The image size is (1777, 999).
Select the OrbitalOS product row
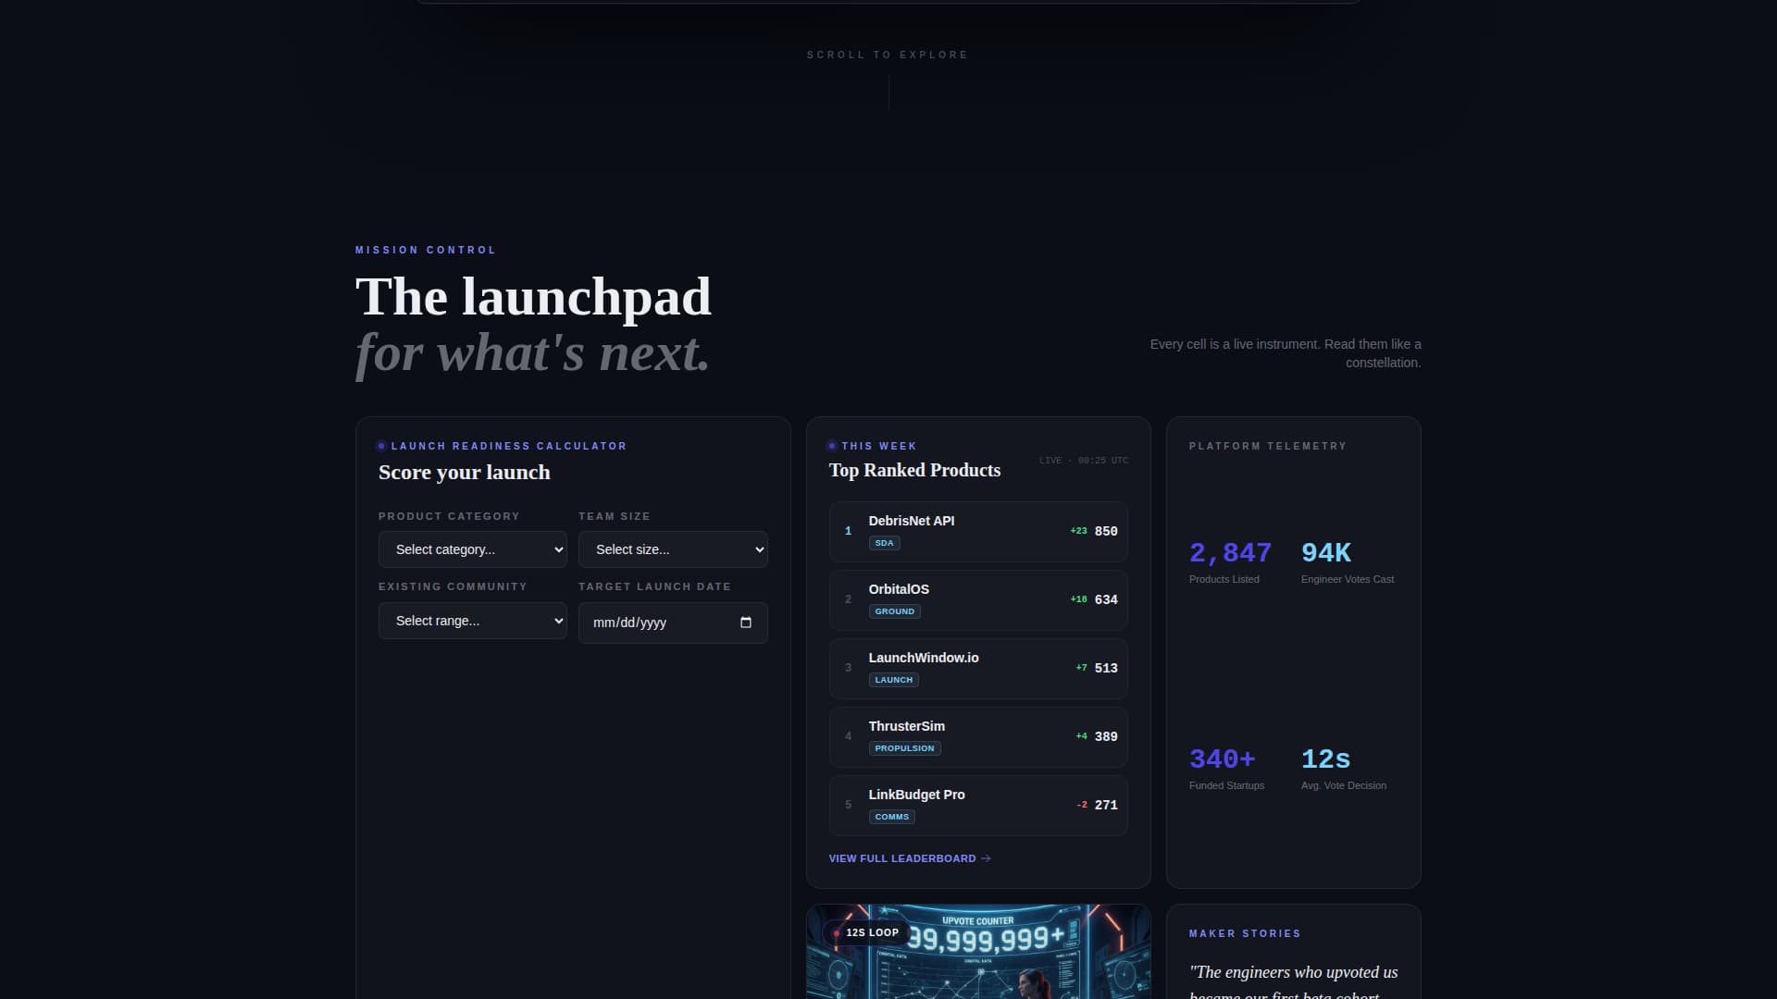(978, 600)
